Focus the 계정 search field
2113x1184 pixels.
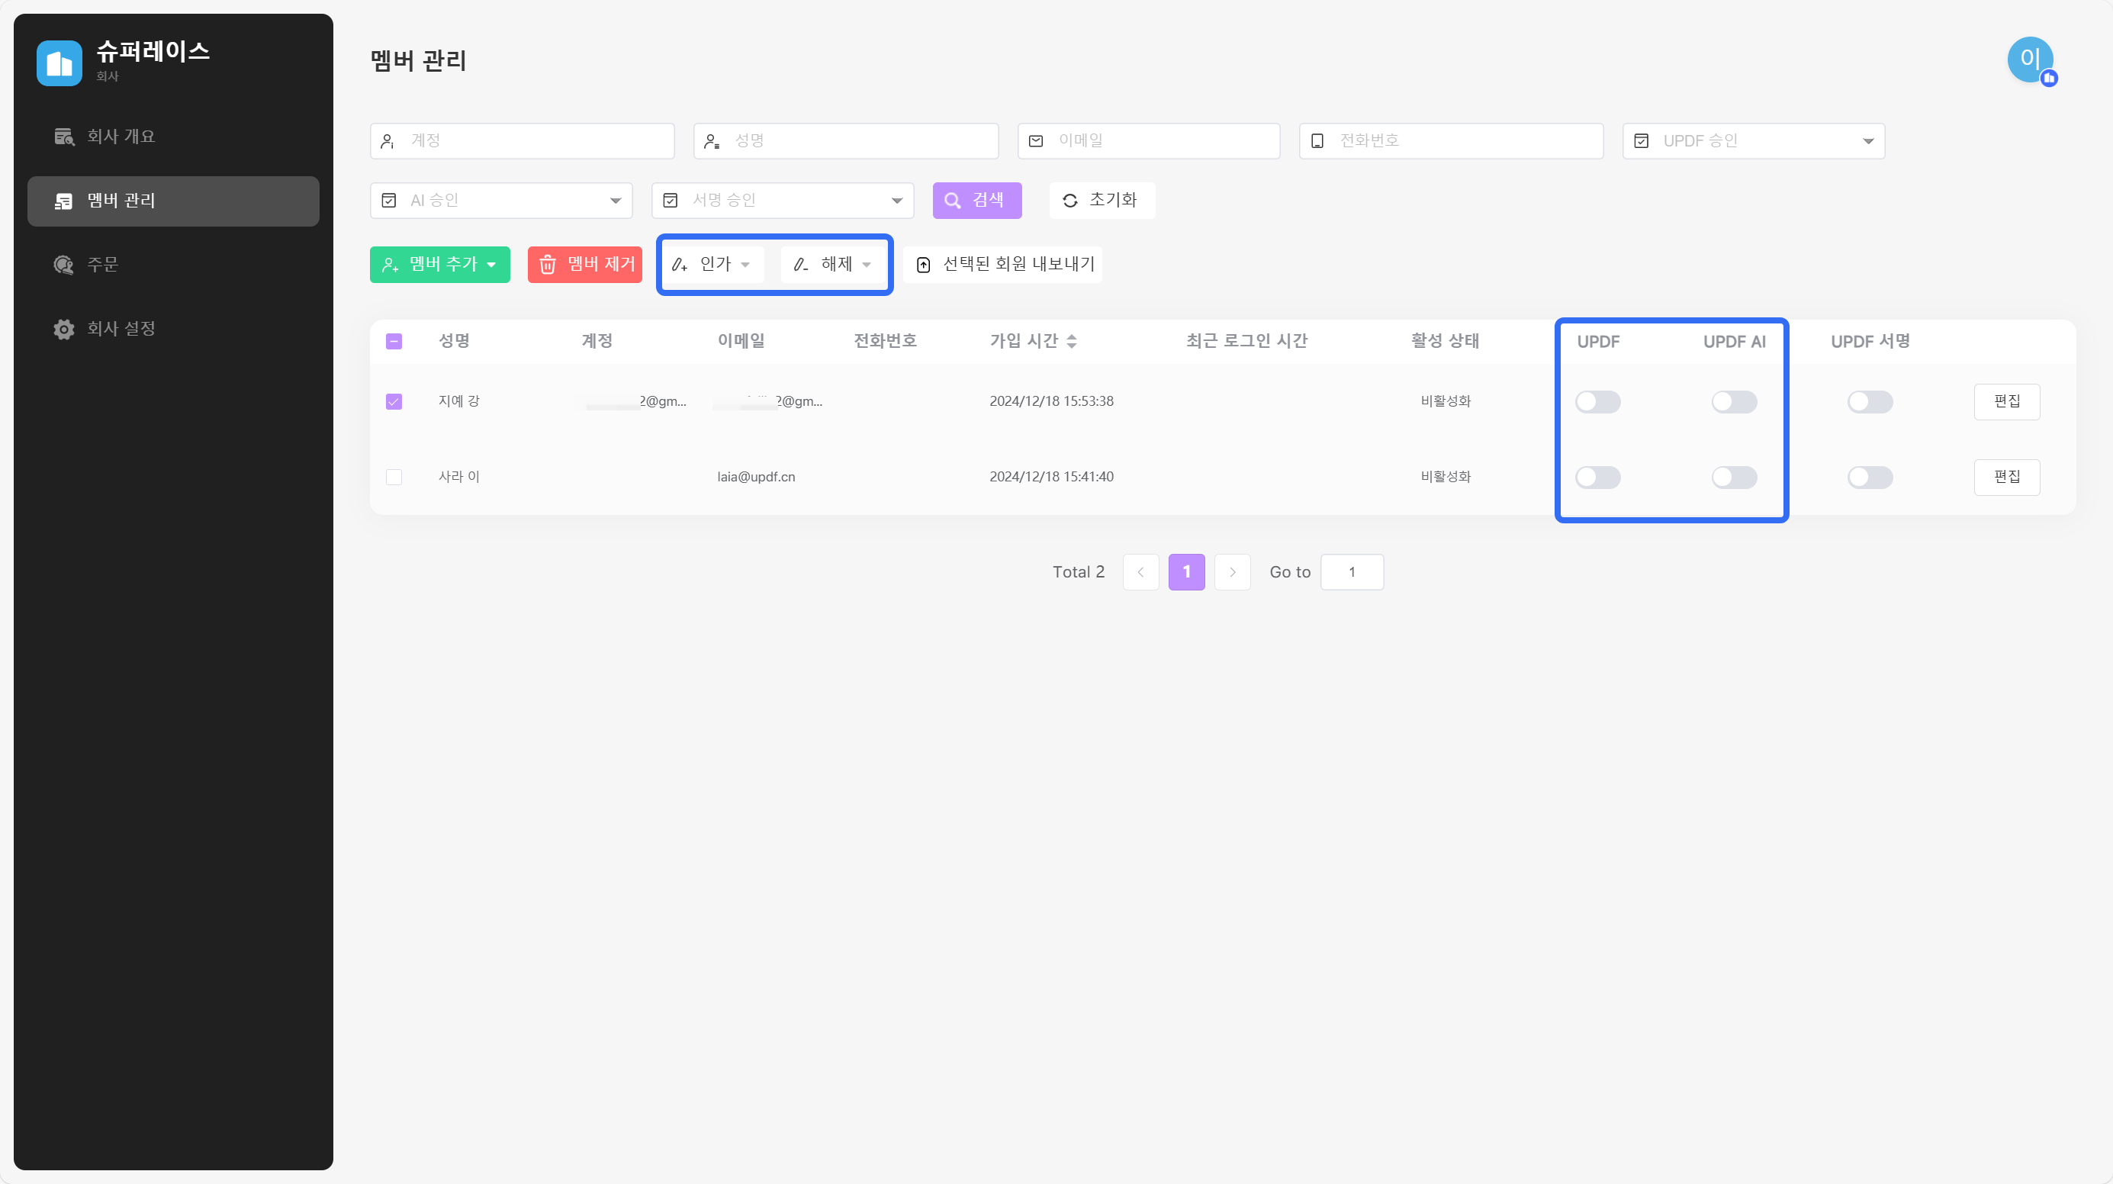coord(522,141)
